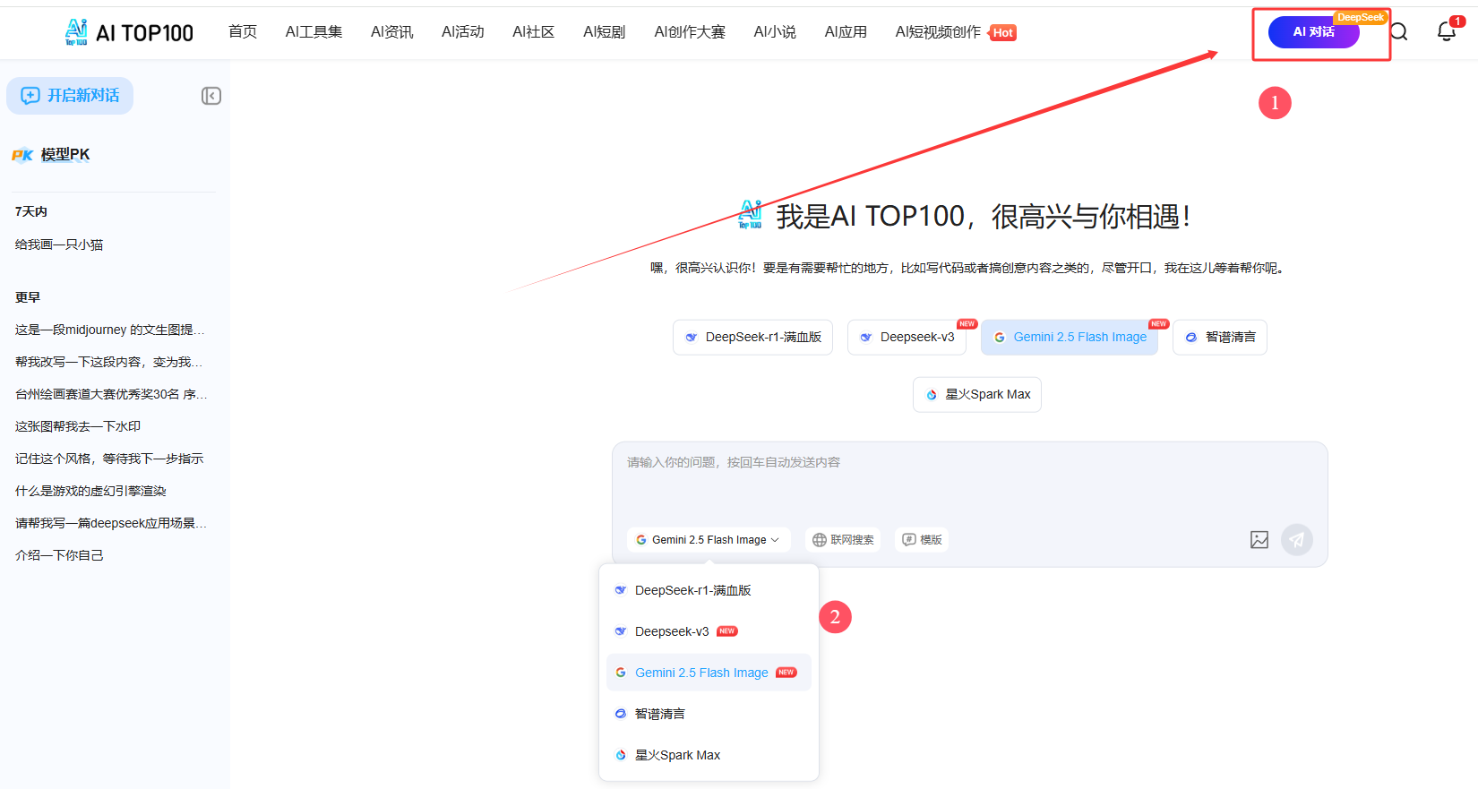The image size is (1478, 789).
Task: Click the question input text field
Action: click(967, 484)
